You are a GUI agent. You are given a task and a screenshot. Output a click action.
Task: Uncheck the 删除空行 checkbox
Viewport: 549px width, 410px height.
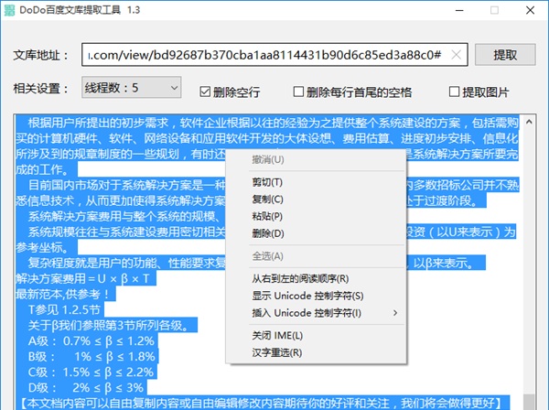coord(205,92)
